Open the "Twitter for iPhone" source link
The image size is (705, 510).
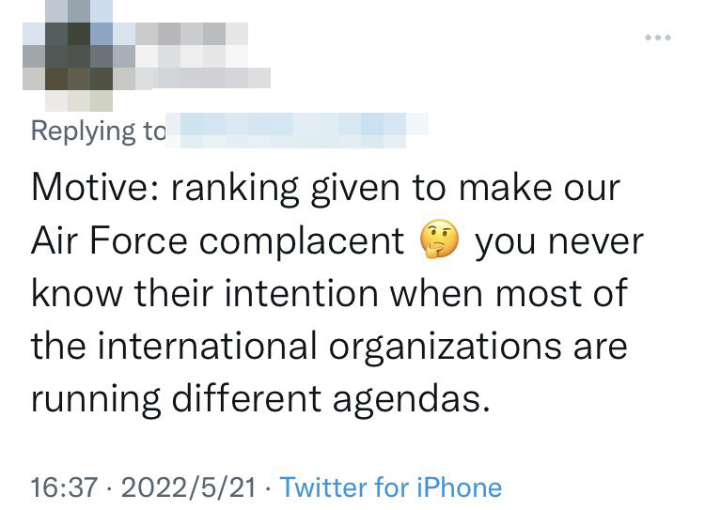point(391,487)
